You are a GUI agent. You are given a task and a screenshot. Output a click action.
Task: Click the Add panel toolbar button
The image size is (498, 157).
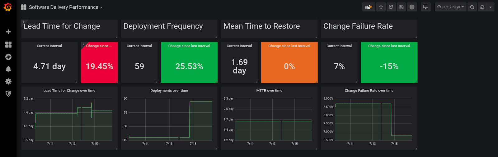[x=369, y=7]
